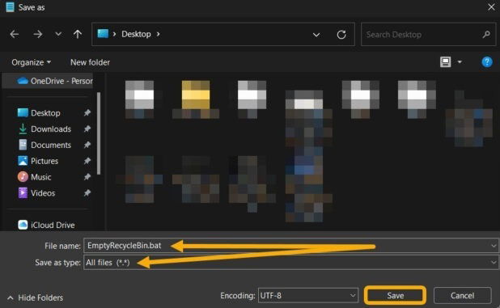Image resolution: width=500 pixels, height=308 pixels.
Task: Open Videos in the sidebar
Action: tap(36, 192)
